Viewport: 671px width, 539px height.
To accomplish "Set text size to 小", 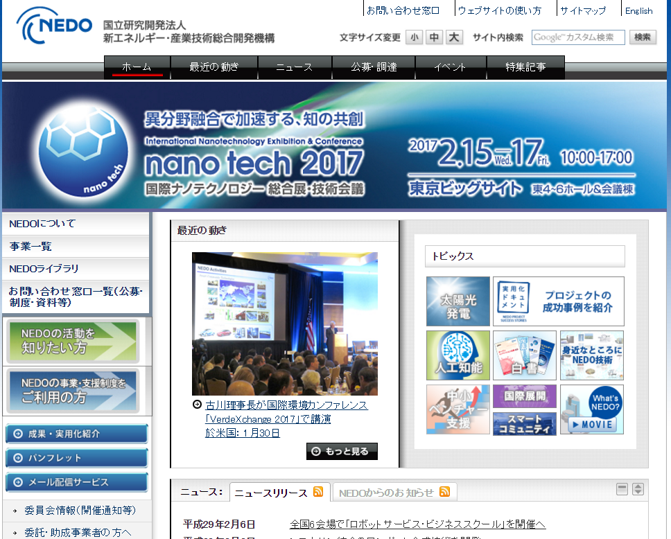I will [415, 37].
